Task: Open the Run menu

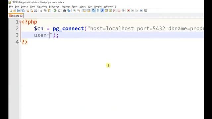Action: click(90, 7)
